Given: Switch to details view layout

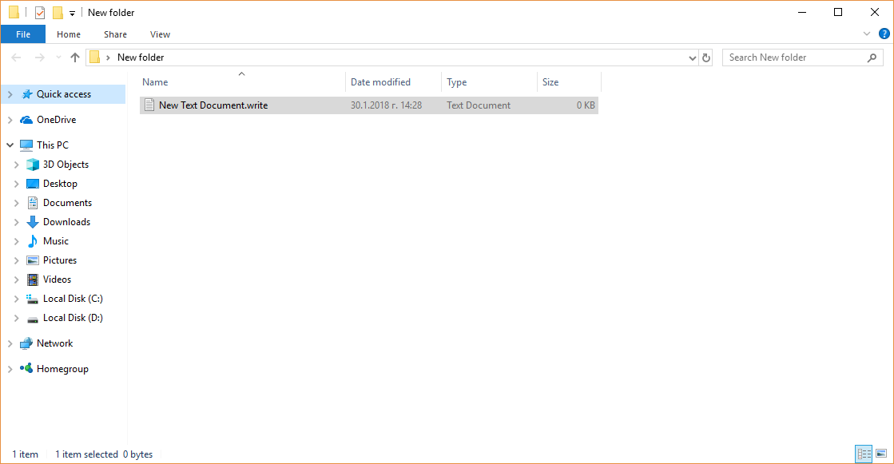Looking at the screenshot, I should point(864,454).
